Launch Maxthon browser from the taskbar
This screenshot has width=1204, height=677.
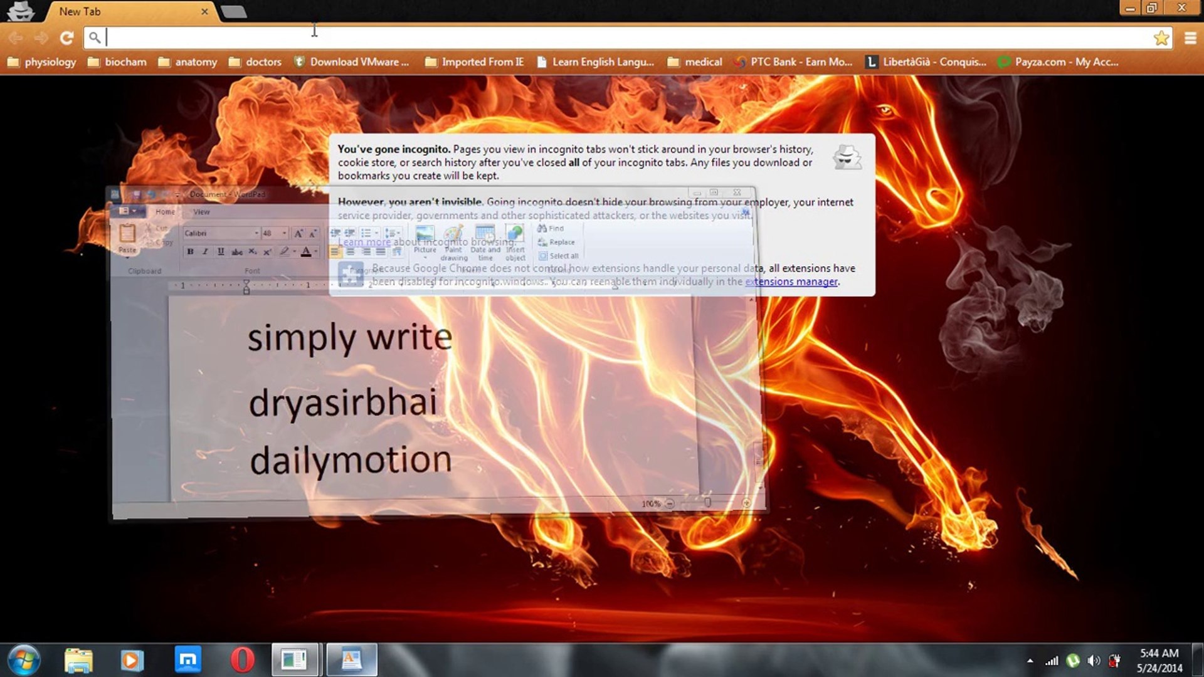click(187, 660)
